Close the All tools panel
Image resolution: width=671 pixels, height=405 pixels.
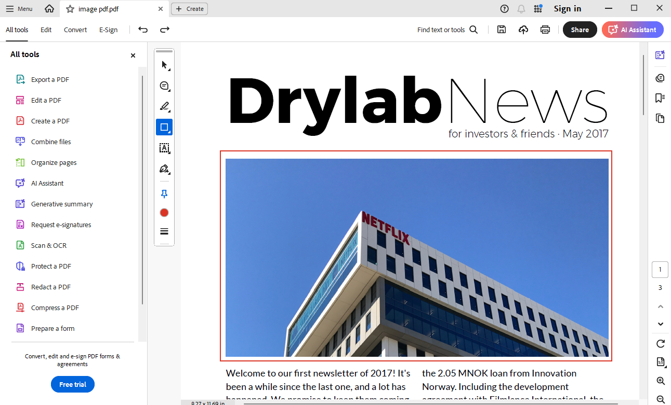click(133, 55)
